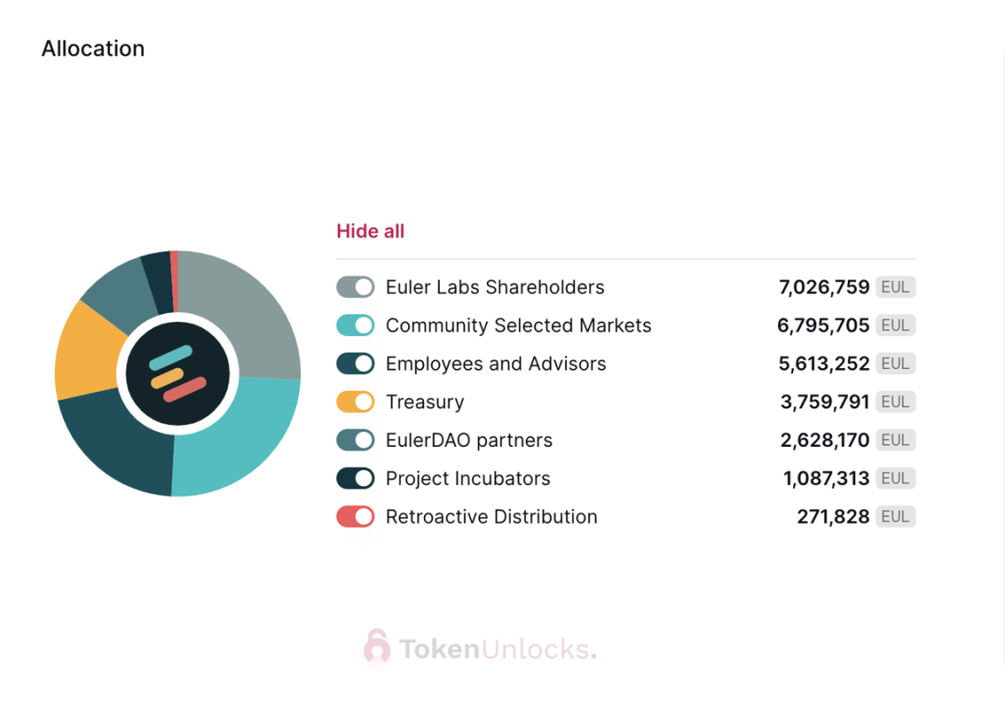Toggle the Treasury allocation switch
Viewport: 1005px width, 705px height.
point(355,402)
